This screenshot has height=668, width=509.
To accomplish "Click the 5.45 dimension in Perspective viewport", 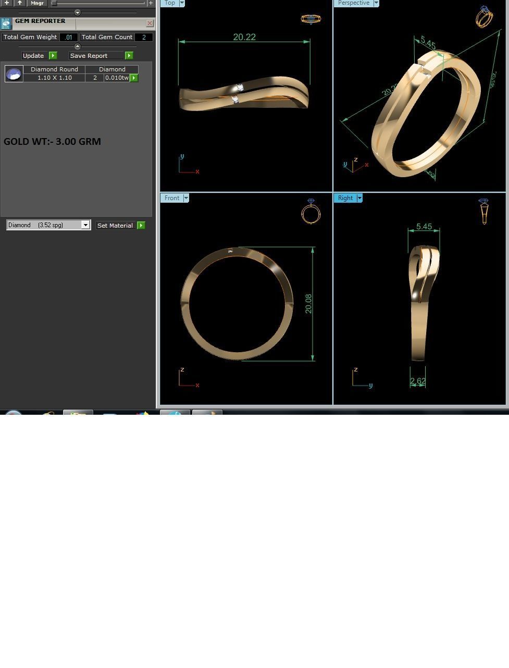I will click(428, 42).
